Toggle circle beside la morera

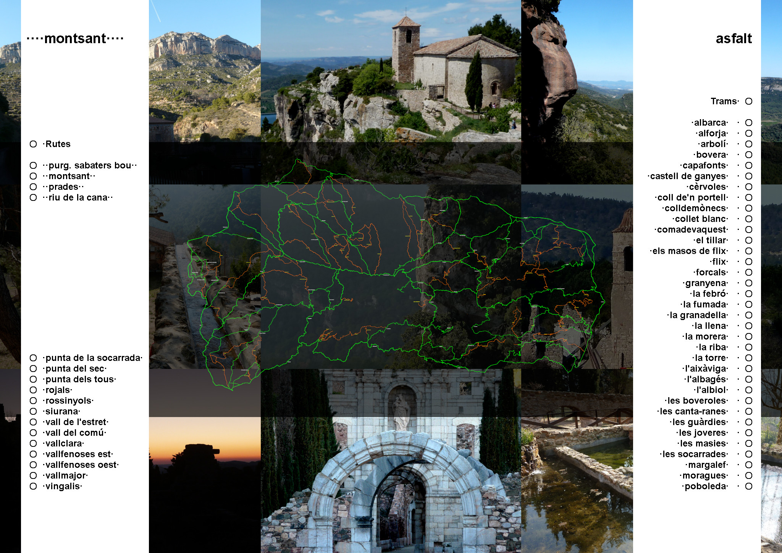click(x=749, y=336)
